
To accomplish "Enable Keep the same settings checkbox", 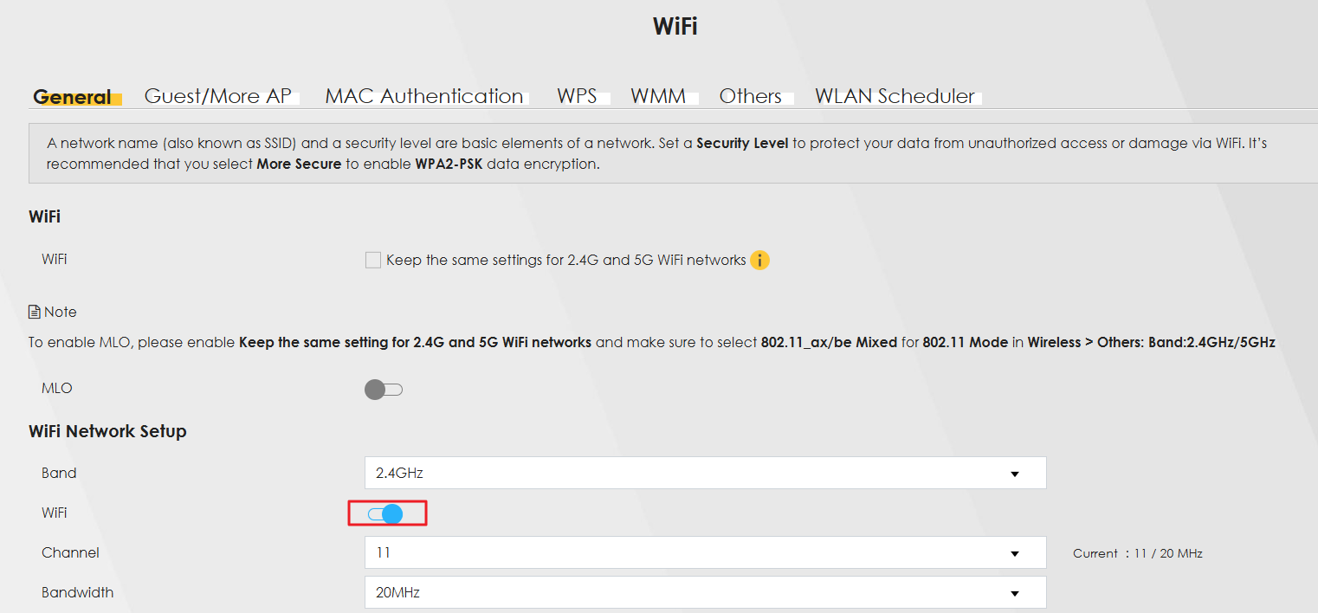I will point(373,260).
